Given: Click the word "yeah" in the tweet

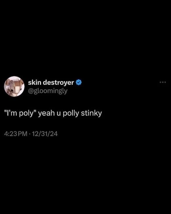Looking at the screenshot, I should (x=46, y=114).
